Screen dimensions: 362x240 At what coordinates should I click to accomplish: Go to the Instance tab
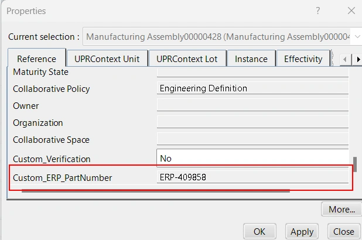pyautogui.click(x=251, y=59)
